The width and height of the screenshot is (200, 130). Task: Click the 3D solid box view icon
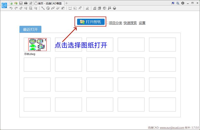tap(99, 8)
